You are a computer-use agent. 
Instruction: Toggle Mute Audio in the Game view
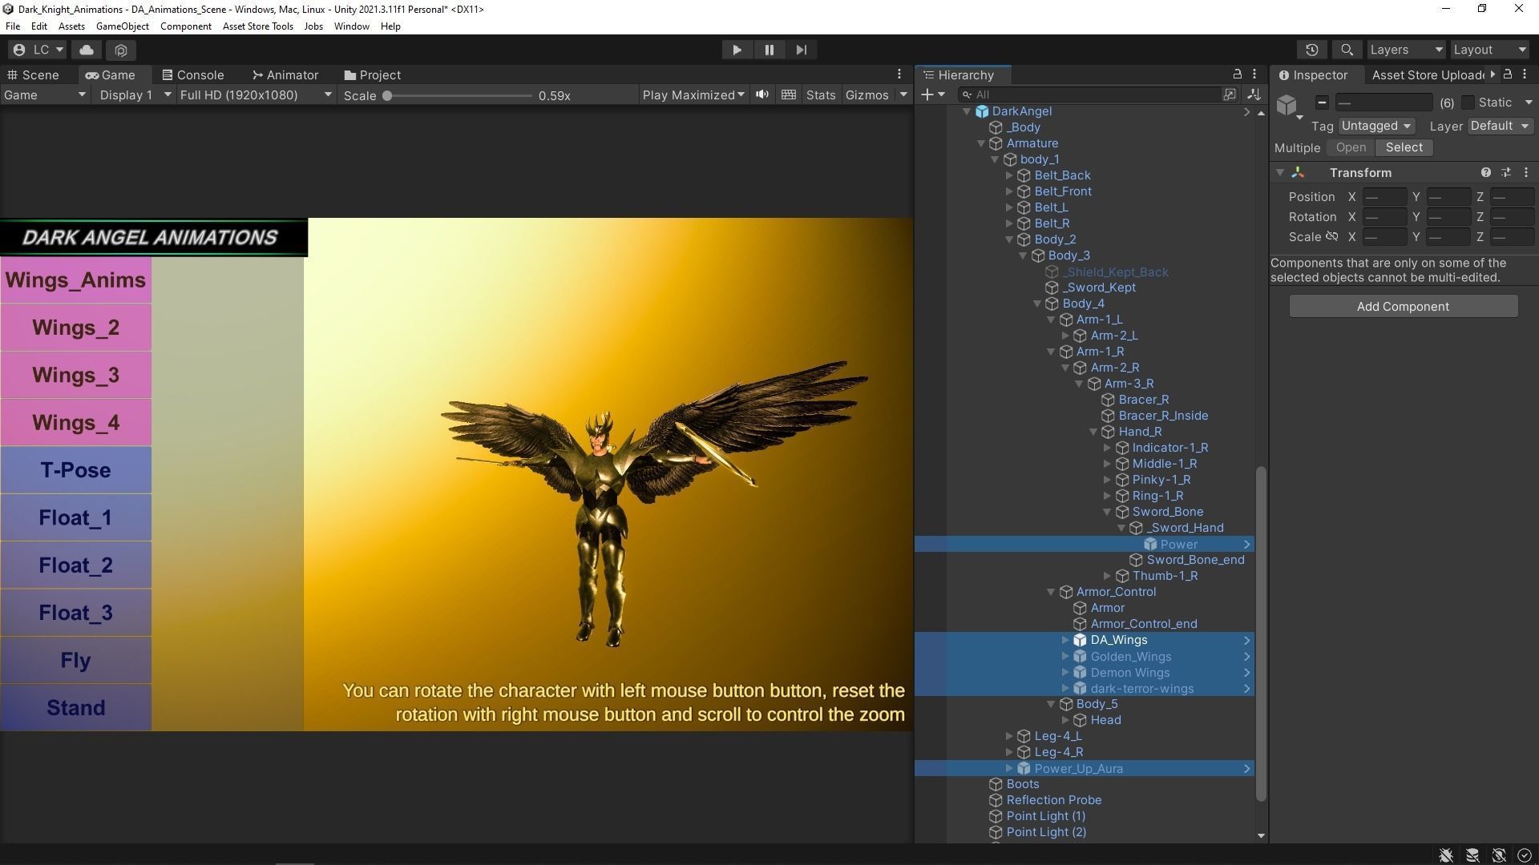click(x=762, y=95)
